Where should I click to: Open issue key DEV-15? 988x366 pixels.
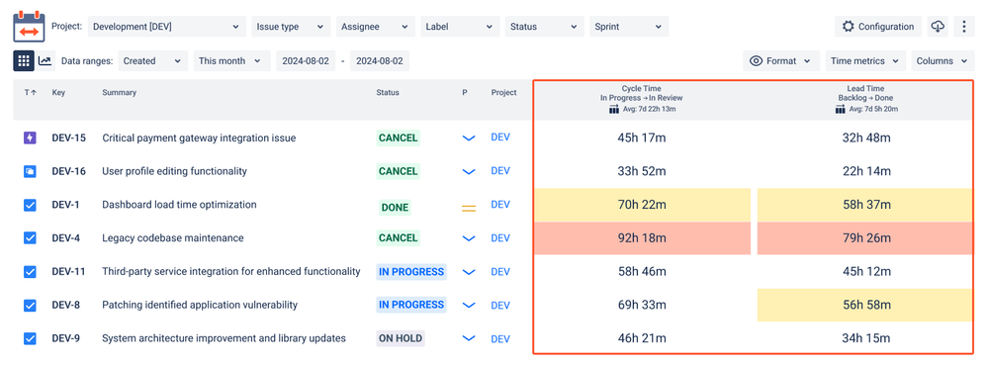68,137
